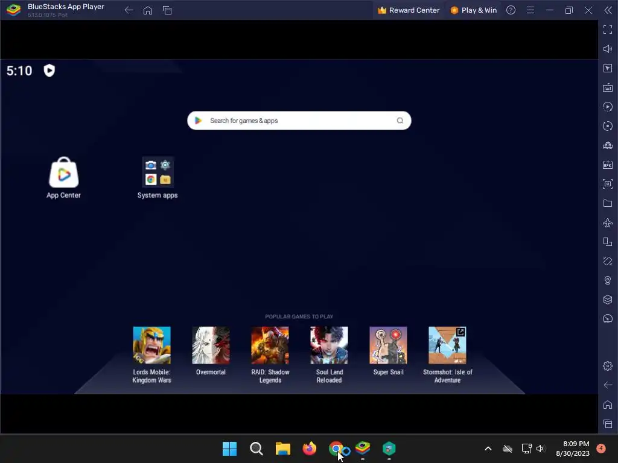618x463 pixels.
Task: Open the taskbar date and time
Action: [x=573, y=449]
